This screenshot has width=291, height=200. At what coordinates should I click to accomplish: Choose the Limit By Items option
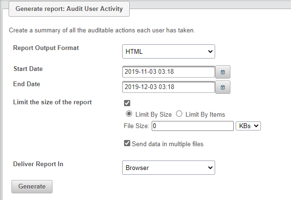coord(179,114)
